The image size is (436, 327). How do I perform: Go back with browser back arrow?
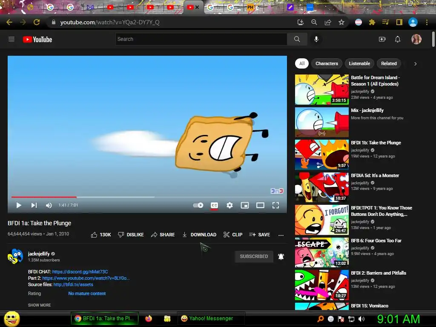click(x=9, y=22)
